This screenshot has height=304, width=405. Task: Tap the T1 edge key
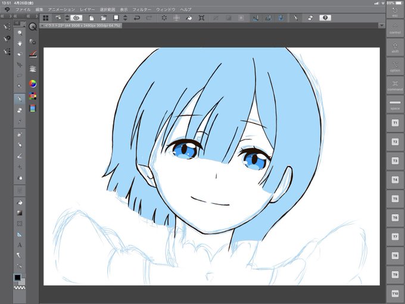[395, 123]
